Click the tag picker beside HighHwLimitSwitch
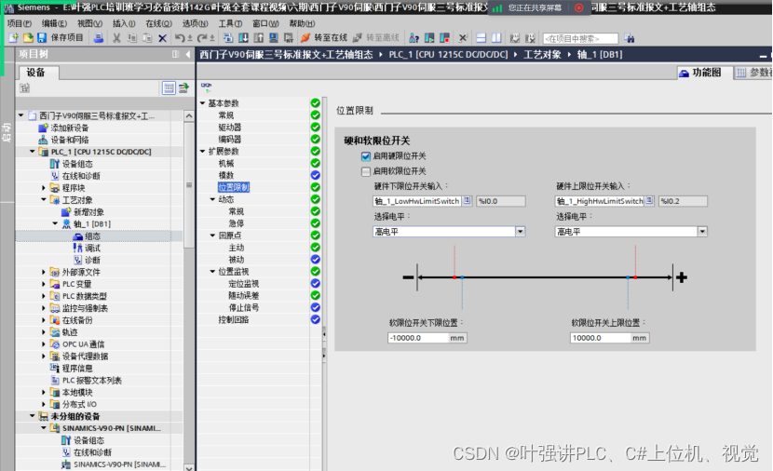The image size is (773, 471). pos(649,200)
